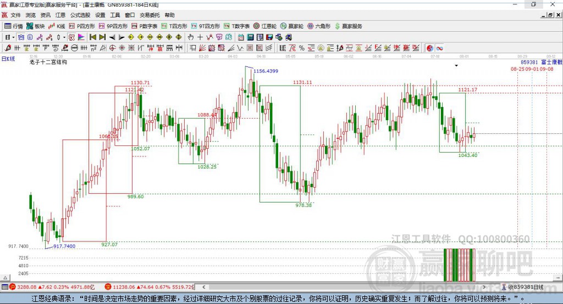
Task: Click the 1043.40 price label
Action: coord(468,155)
